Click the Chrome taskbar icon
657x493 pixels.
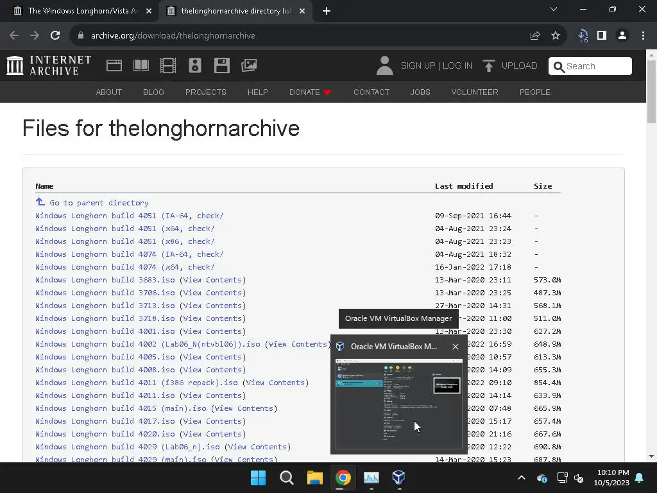[343, 478]
